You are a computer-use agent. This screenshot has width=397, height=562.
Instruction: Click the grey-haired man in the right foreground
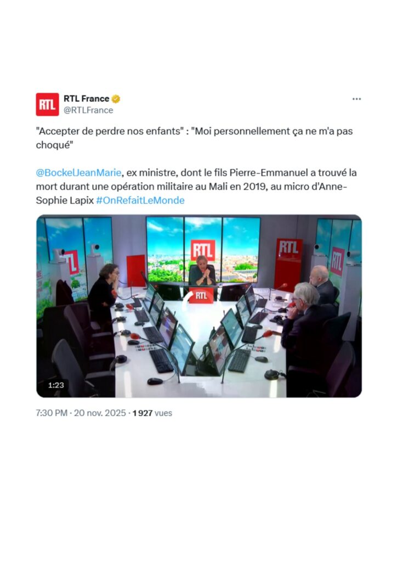306,319
